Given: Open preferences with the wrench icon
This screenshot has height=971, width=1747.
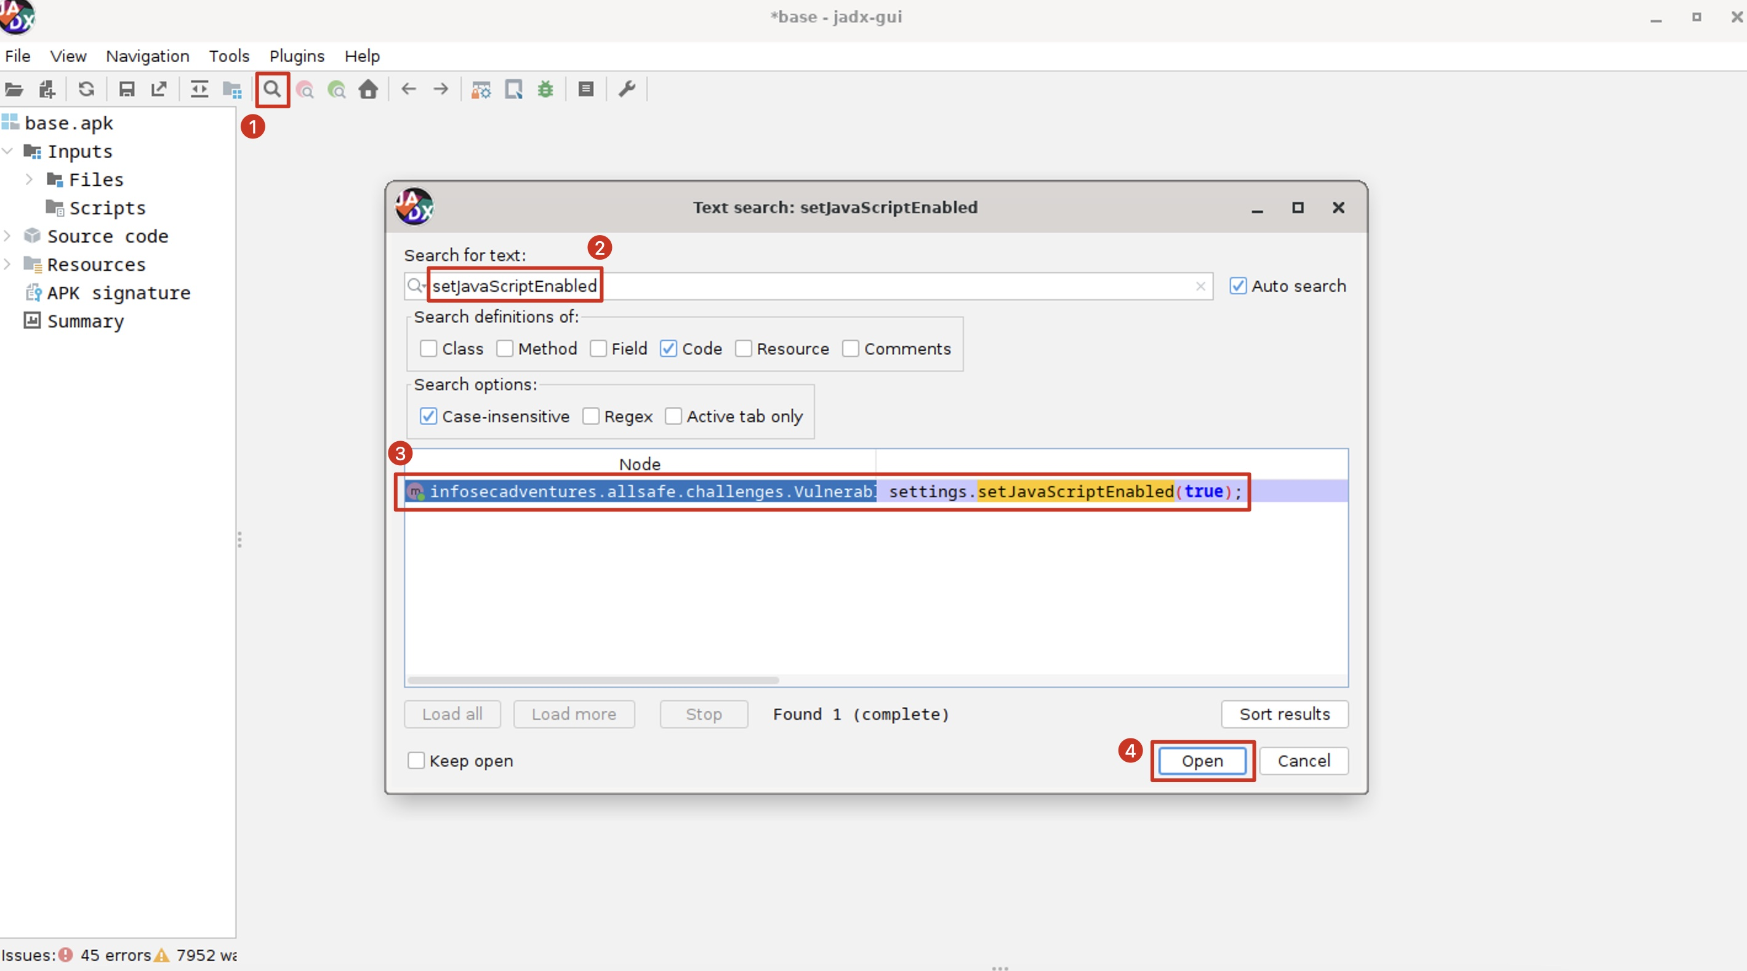Looking at the screenshot, I should pyautogui.click(x=627, y=89).
